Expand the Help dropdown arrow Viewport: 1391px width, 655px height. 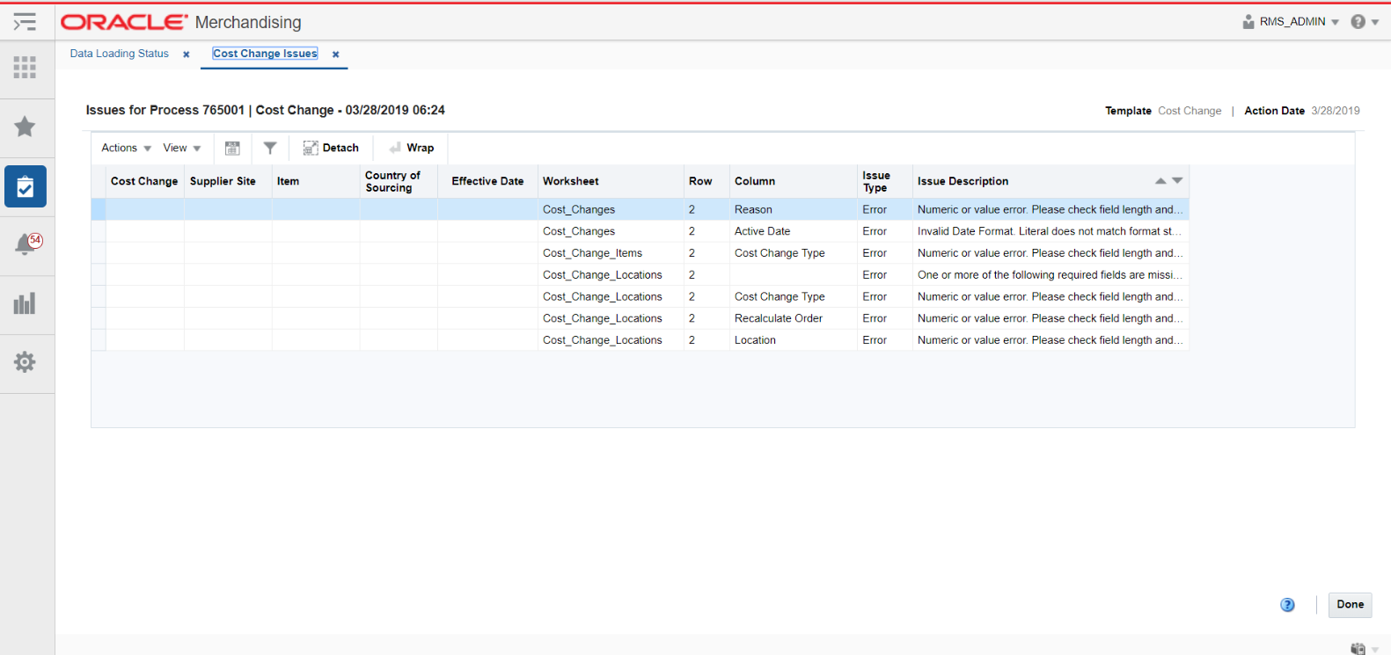[x=1375, y=23]
